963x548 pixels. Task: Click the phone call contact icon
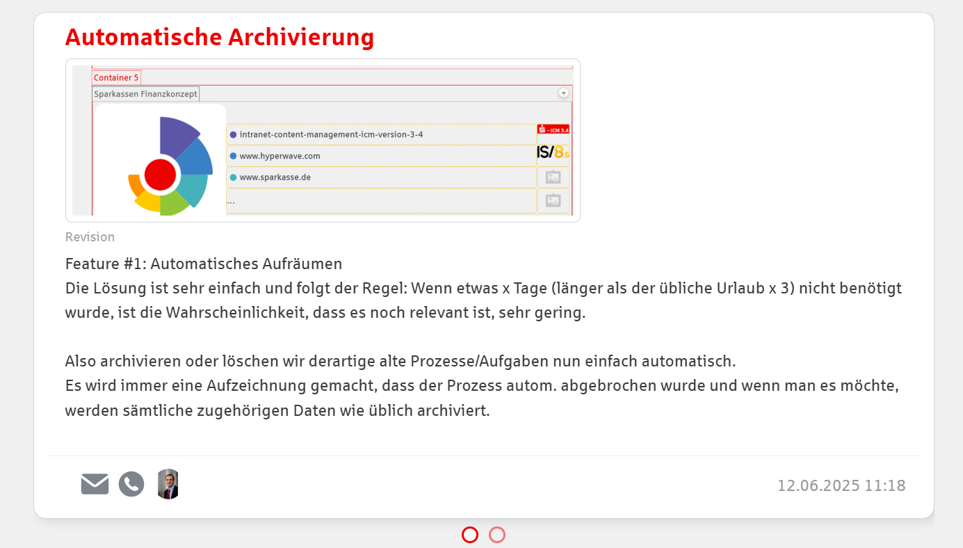point(131,484)
